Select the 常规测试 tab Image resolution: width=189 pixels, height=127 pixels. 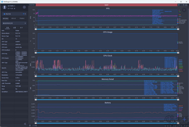(x=6, y=18)
